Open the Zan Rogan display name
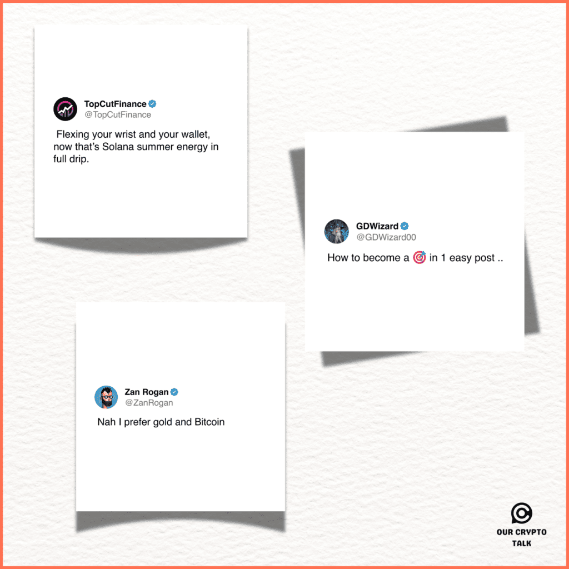569x569 pixels. tap(147, 392)
